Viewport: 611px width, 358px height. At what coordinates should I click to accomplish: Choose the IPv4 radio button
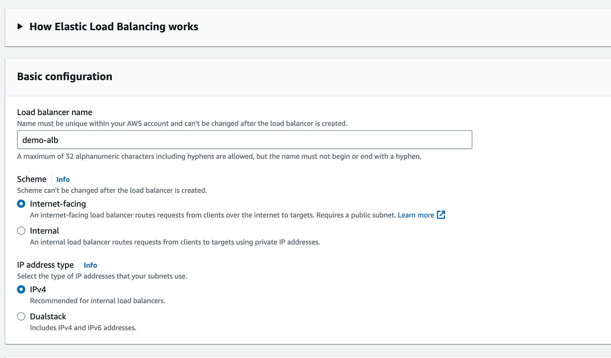(x=21, y=289)
